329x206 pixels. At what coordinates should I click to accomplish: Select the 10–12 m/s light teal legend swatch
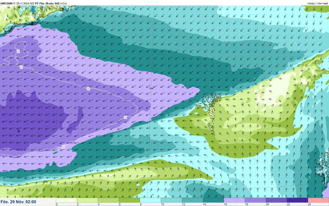click(x=171, y=200)
